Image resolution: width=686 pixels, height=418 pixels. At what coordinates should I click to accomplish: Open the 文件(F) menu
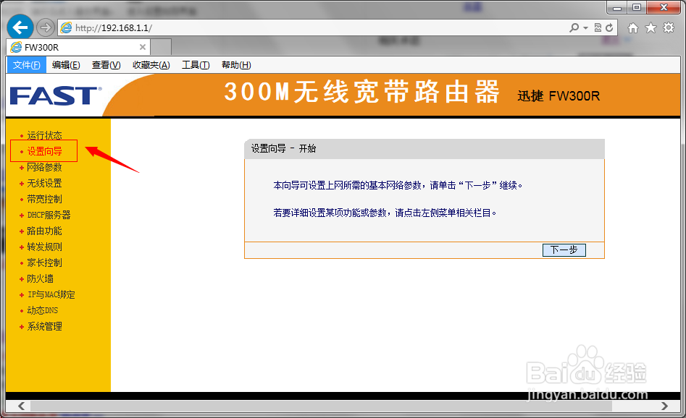pyautogui.click(x=26, y=65)
